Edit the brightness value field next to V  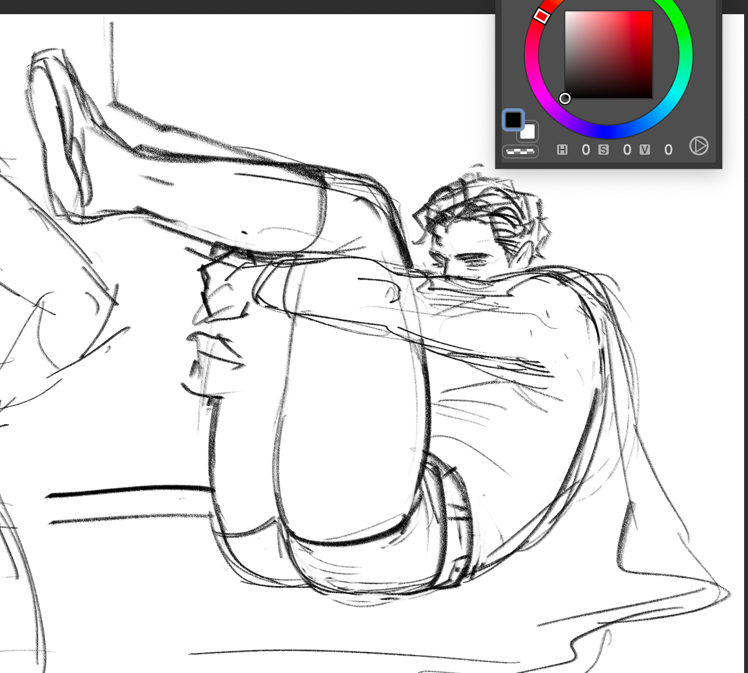pos(668,150)
